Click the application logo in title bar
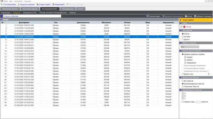This screenshot has height=119, width=213. click(x=2, y=1)
